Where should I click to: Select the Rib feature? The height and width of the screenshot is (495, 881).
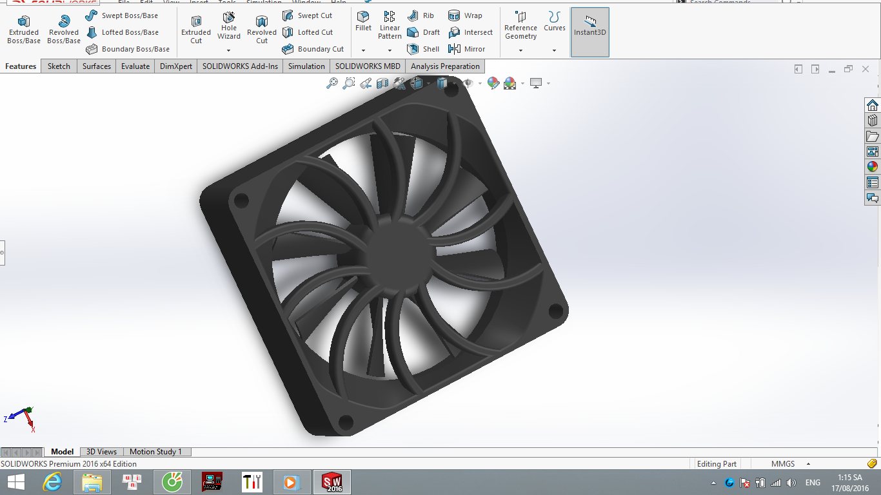click(421, 15)
